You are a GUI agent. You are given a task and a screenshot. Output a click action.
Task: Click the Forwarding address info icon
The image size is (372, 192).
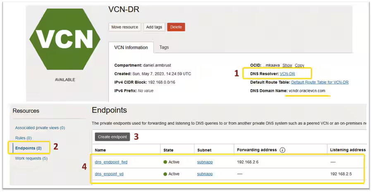coord(282,150)
